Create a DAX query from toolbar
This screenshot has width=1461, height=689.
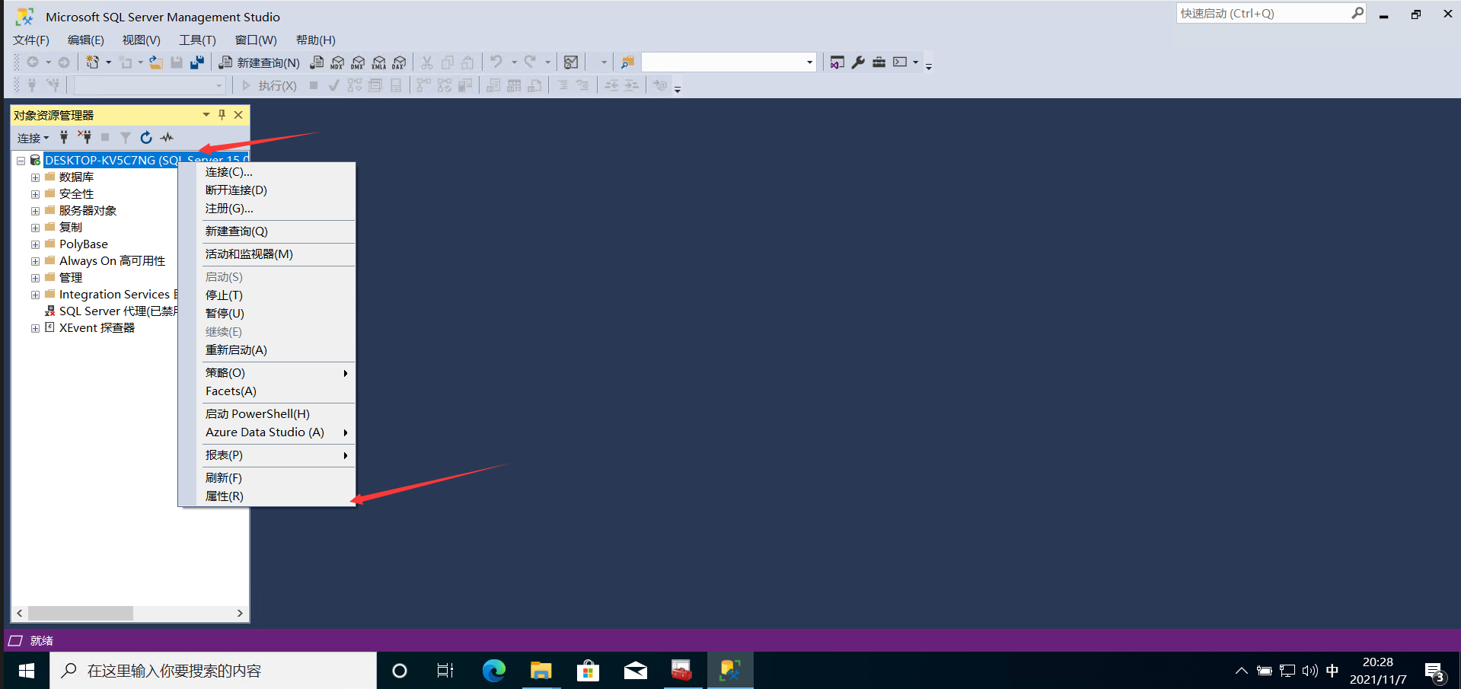(399, 62)
